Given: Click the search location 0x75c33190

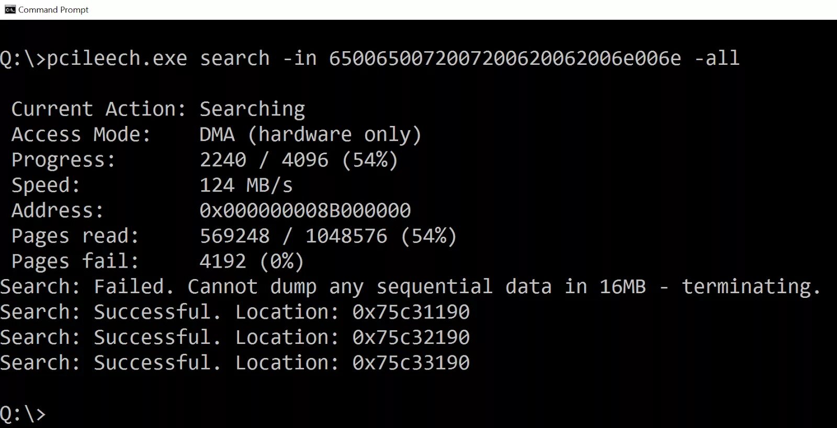Looking at the screenshot, I should click(x=411, y=362).
